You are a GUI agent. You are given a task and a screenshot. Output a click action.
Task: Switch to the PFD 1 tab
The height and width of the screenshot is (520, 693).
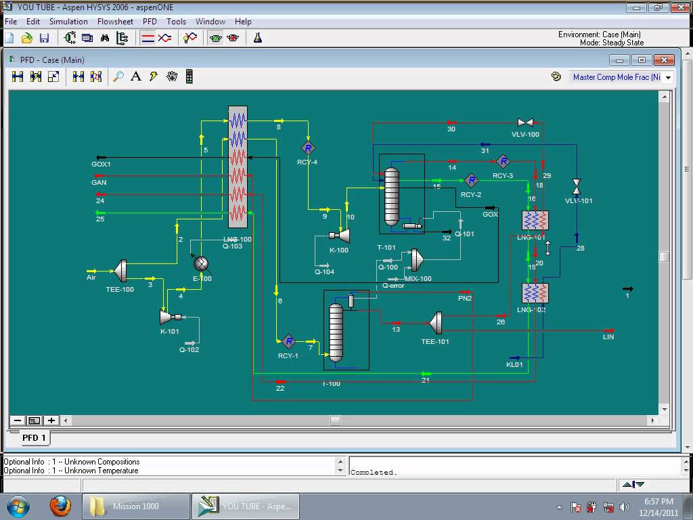click(35, 437)
